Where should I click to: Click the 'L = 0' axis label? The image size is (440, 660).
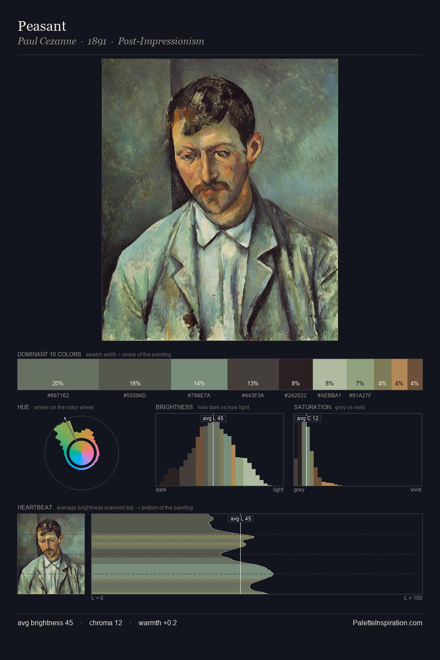click(97, 598)
